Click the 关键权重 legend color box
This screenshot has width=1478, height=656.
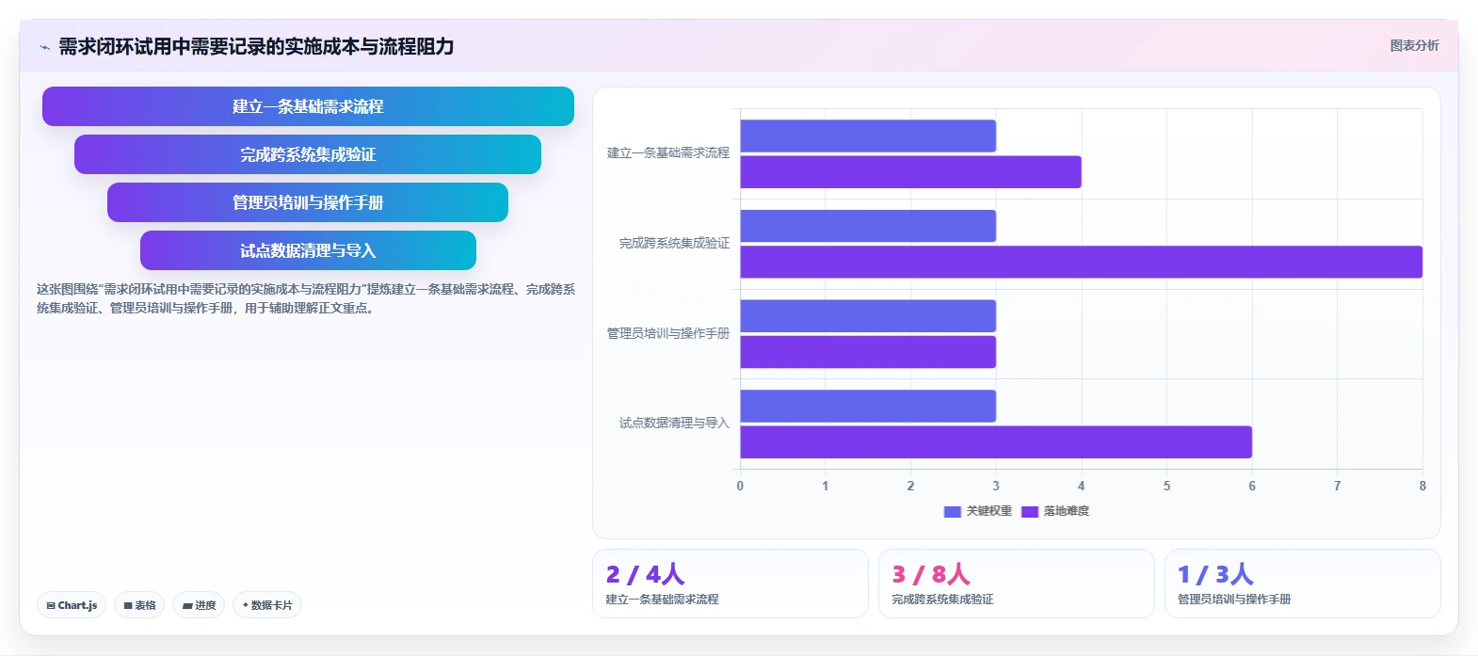[952, 512]
